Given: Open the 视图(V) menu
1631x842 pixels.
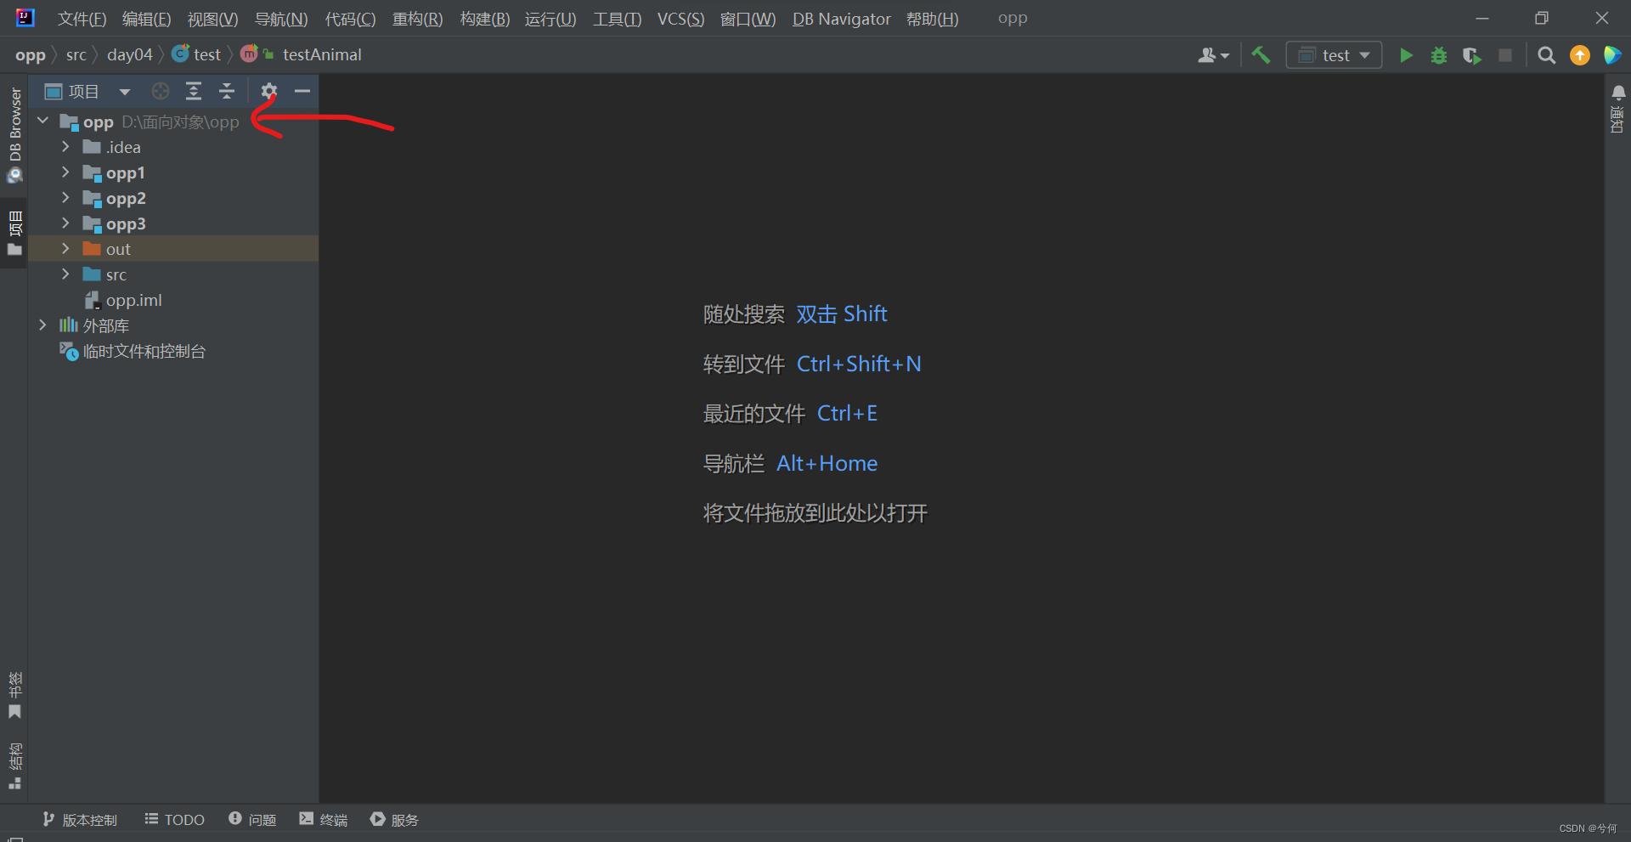Looking at the screenshot, I should pyautogui.click(x=212, y=19).
